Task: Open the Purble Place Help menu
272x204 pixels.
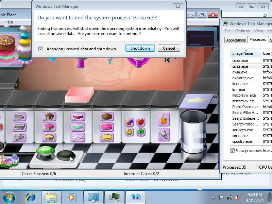Action: click(8, 22)
